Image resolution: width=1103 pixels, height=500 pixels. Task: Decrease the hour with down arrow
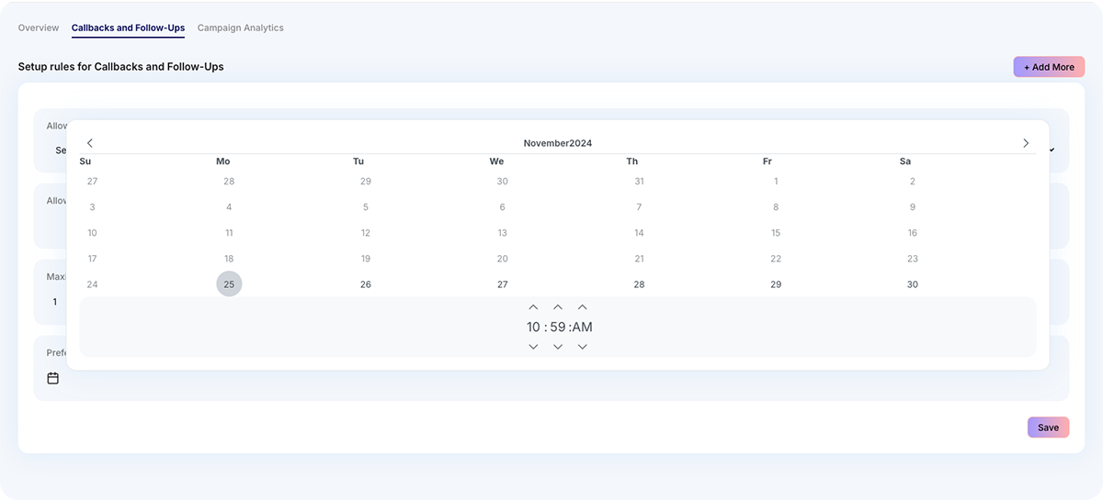533,347
